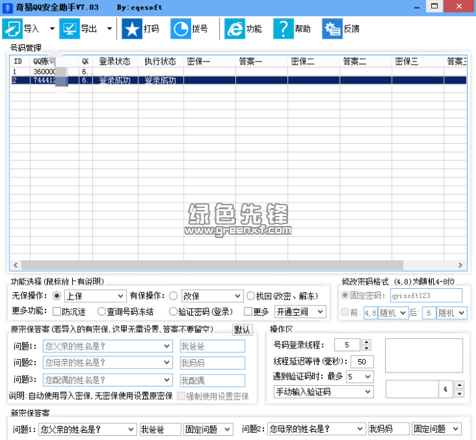The width and height of the screenshot is (476, 440).
Task: Select the 改保 radio button
Action: (x=173, y=296)
